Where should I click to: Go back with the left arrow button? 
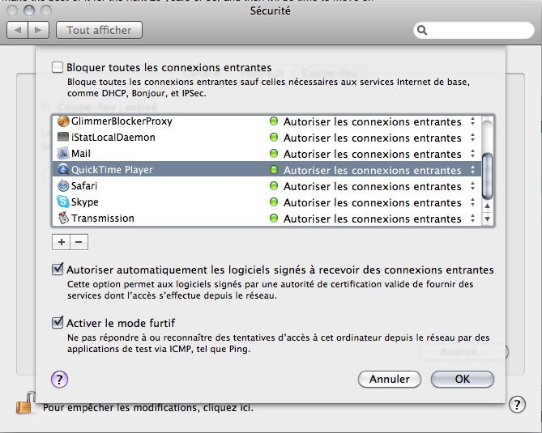(17, 31)
